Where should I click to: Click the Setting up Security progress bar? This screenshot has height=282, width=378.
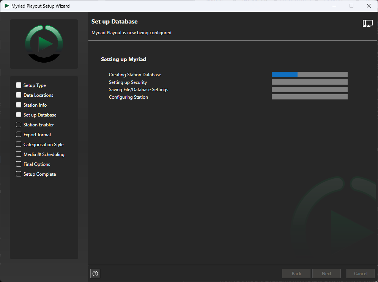click(310, 82)
